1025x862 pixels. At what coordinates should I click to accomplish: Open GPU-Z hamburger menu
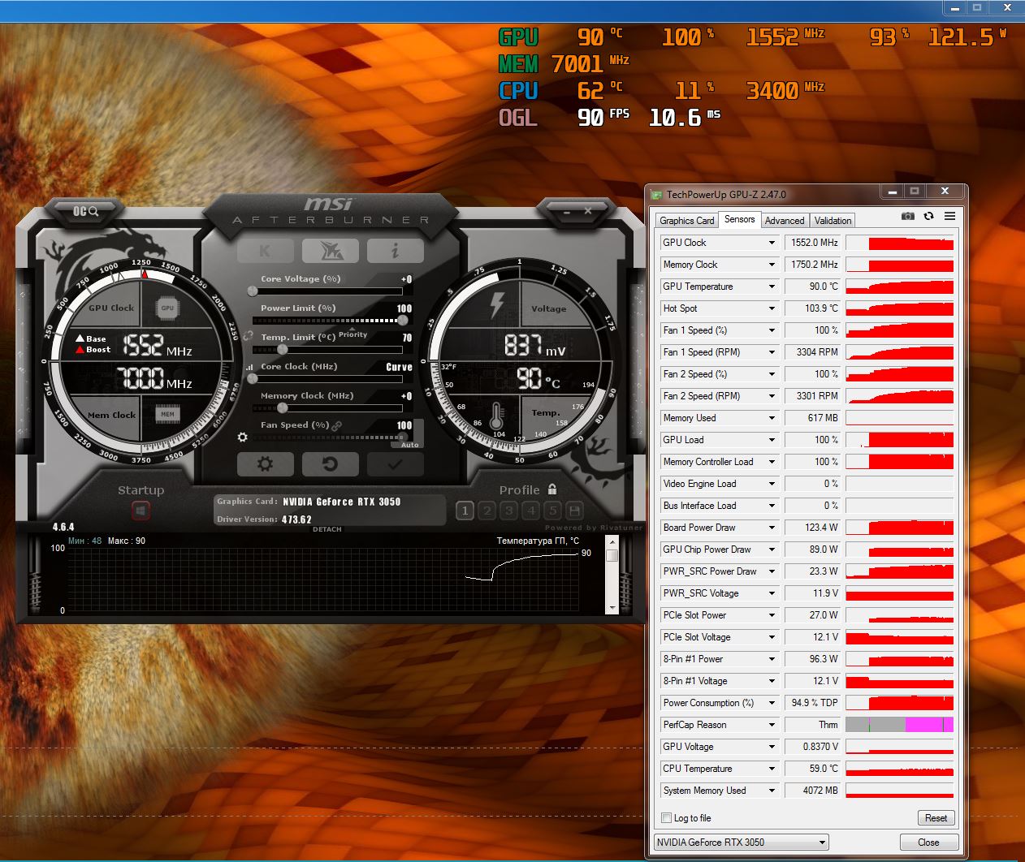(x=949, y=216)
